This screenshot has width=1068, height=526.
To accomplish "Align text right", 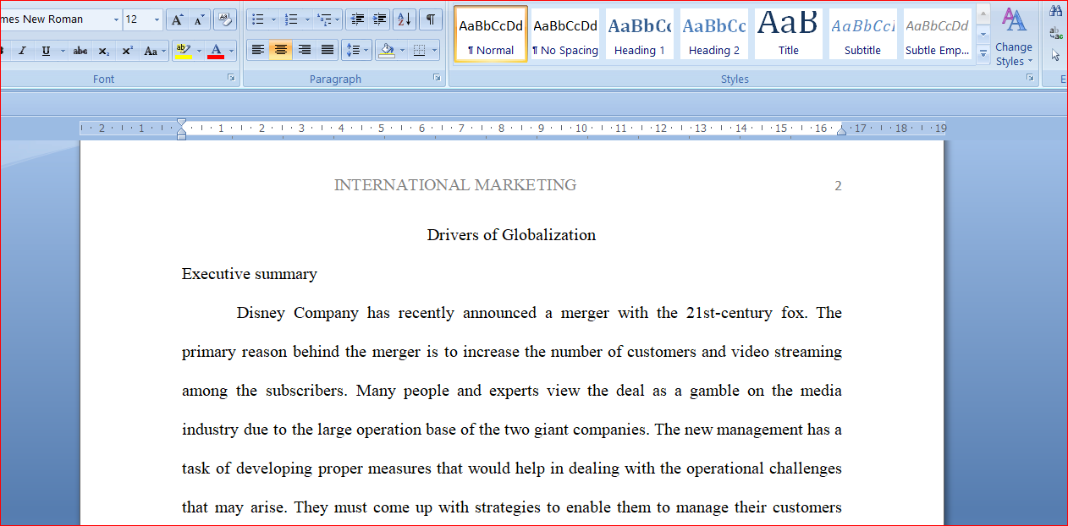I will click(304, 51).
